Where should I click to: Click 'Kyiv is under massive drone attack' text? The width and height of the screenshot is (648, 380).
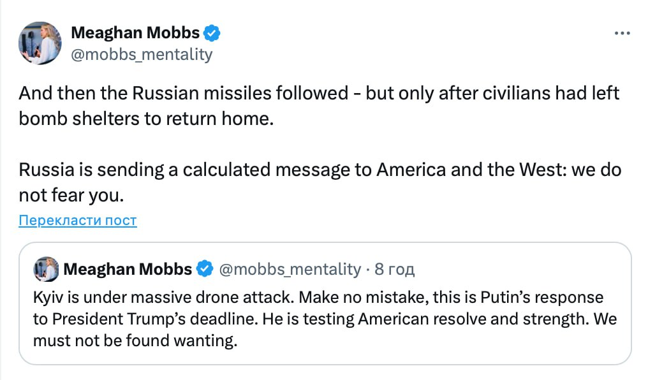coord(162,298)
